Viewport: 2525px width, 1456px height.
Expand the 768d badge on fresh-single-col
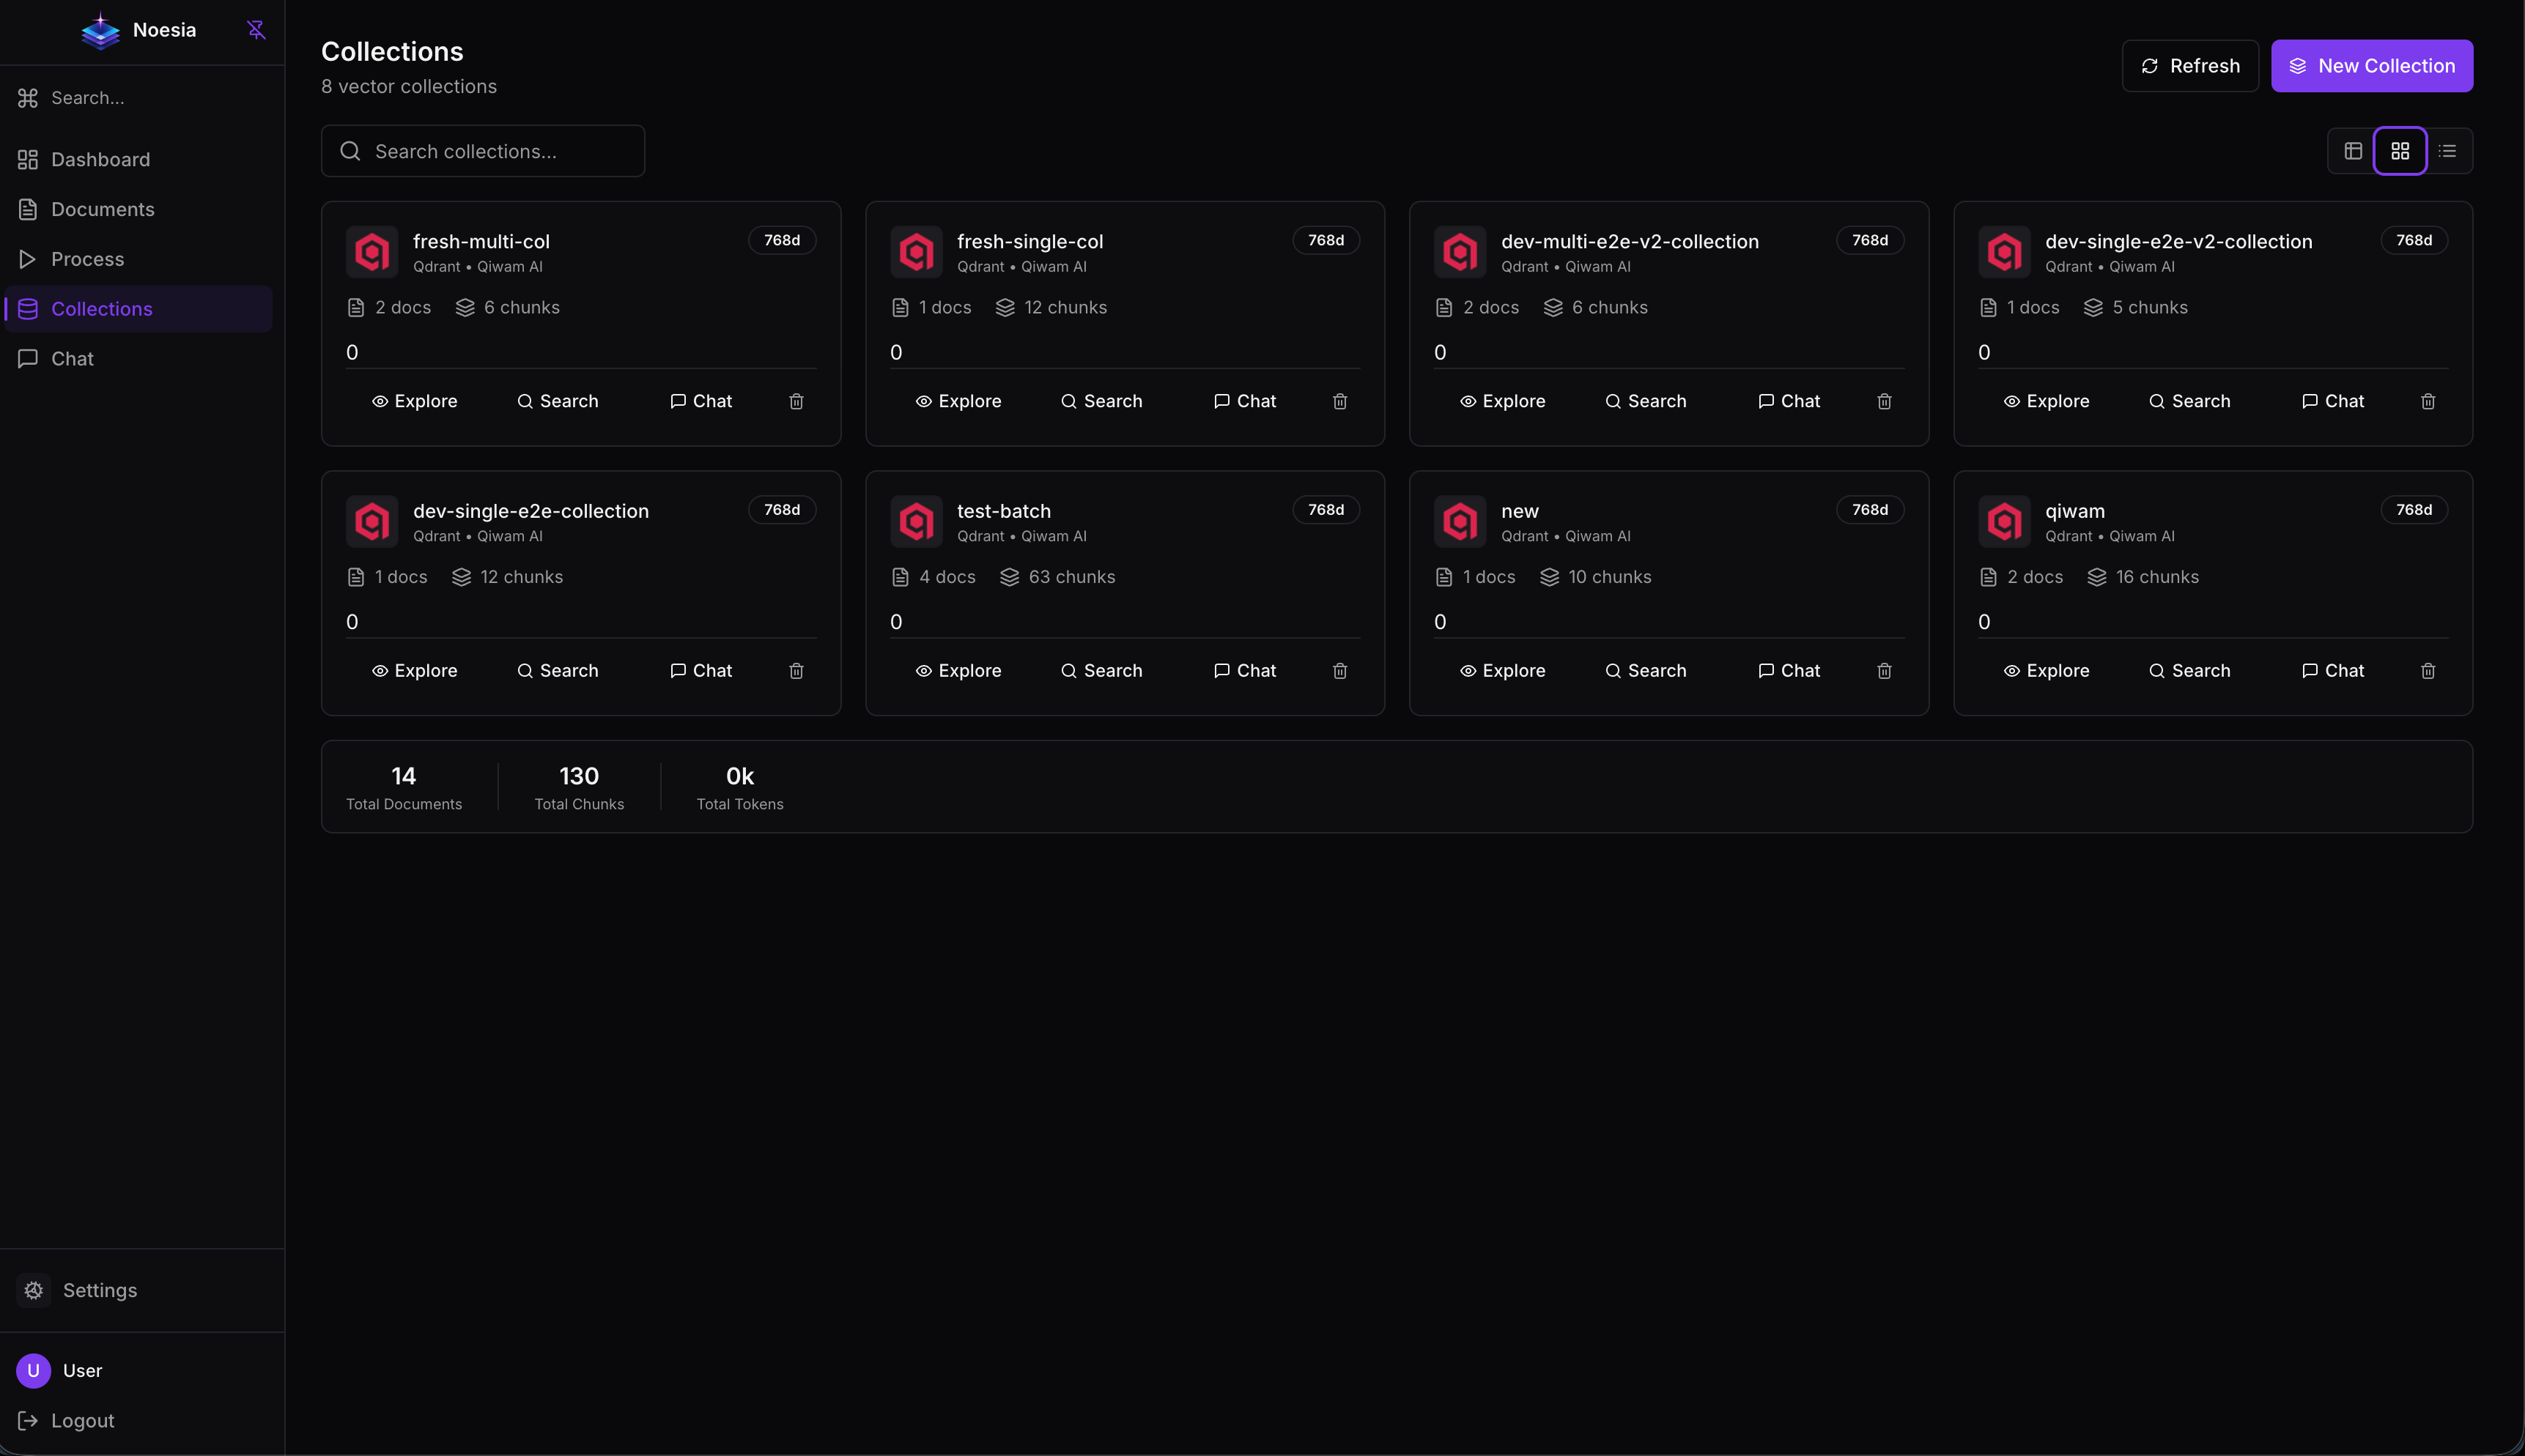pyautogui.click(x=1326, y=240)
